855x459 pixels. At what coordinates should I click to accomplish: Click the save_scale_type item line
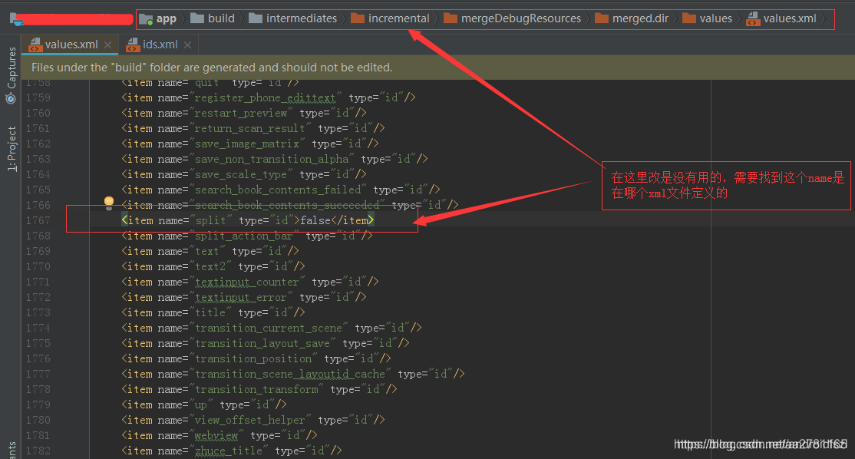pyautogui.click(x=244, y=174)
